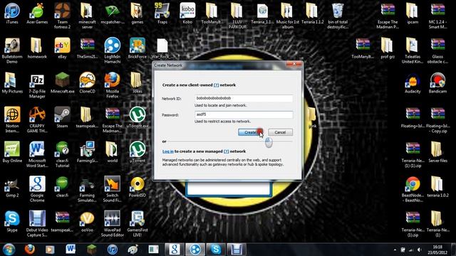Select the minecraft server folder icon
456x256 pixels.
tap(87, 16)
